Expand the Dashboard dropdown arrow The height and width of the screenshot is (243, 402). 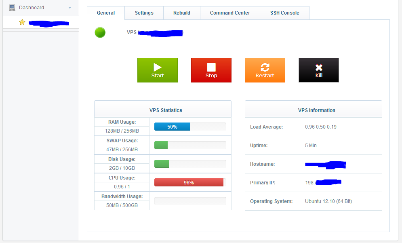[x=69, y=8]
